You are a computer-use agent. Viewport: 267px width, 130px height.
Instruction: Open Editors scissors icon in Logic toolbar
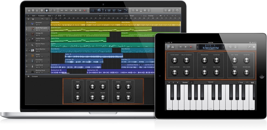pos(54,10)
